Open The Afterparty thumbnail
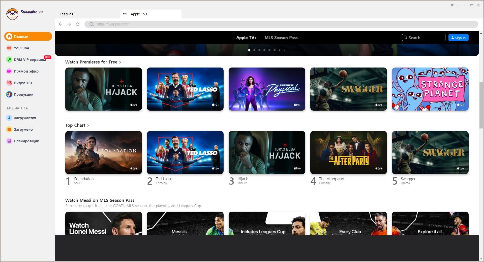 tap(349, 152)
